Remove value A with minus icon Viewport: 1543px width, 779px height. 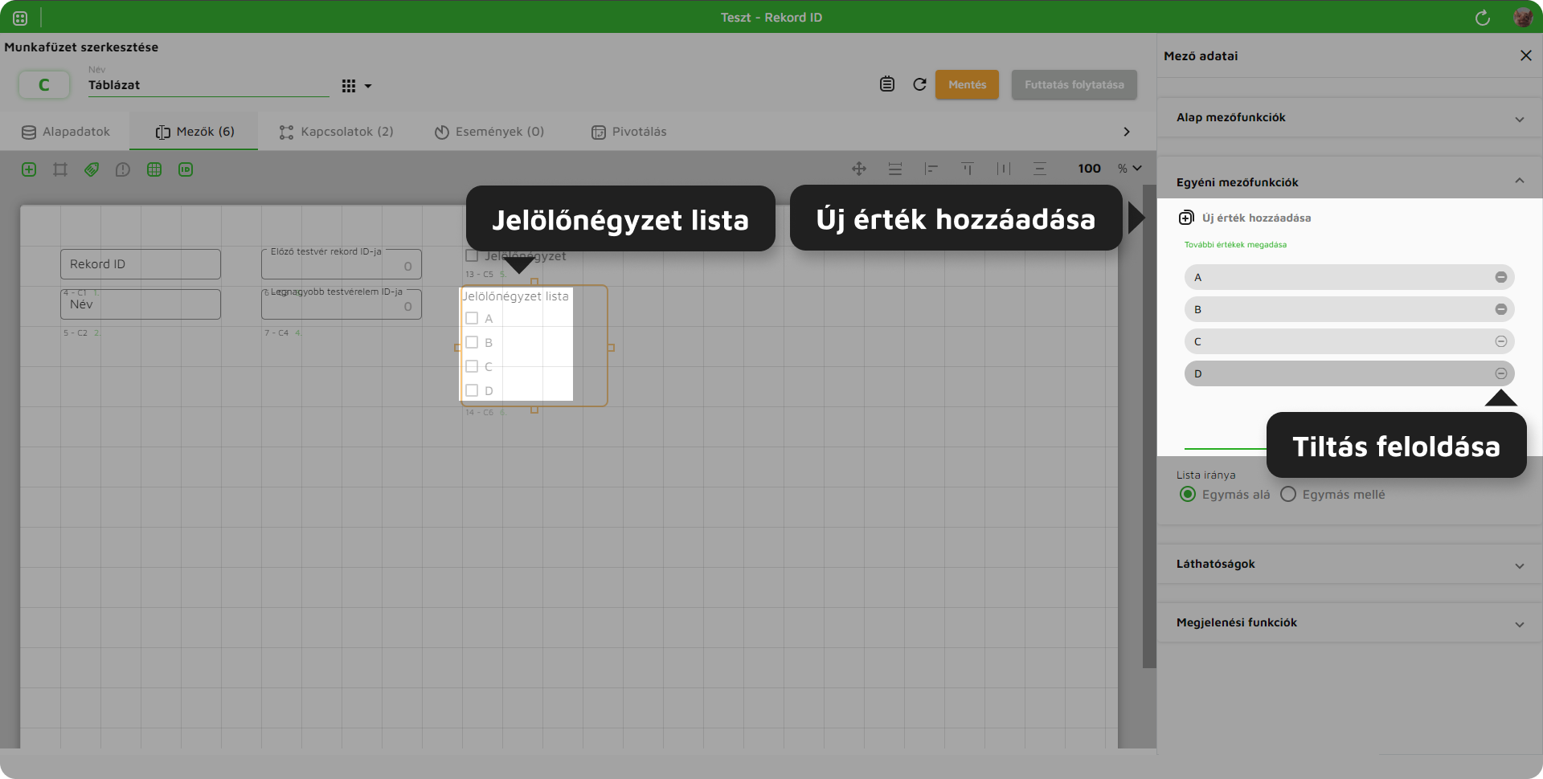pos(1500,278)
